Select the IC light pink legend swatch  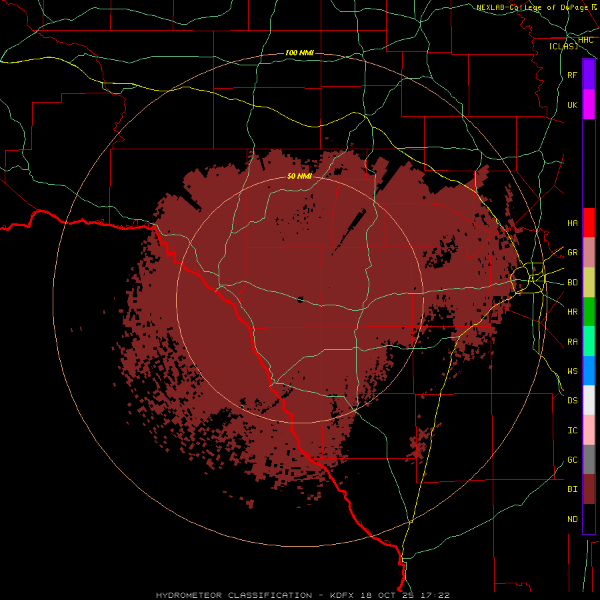click(589, 430)
